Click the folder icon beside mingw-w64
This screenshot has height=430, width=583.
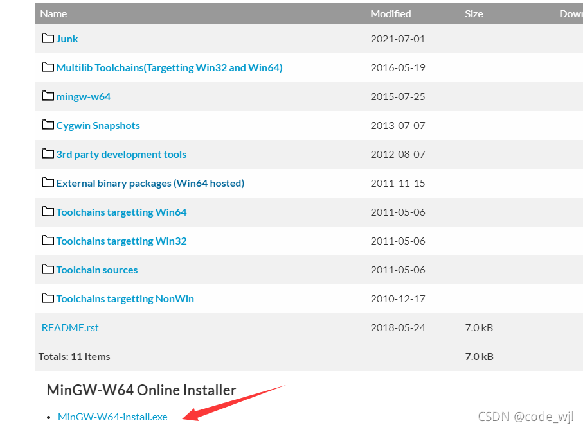point(48,96)
